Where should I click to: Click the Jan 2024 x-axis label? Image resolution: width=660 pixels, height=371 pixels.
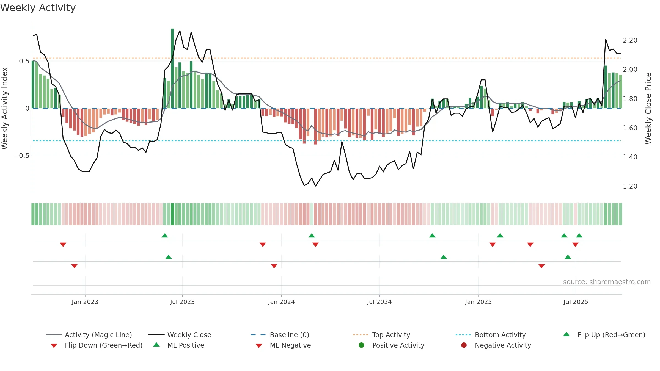point(281,302)
